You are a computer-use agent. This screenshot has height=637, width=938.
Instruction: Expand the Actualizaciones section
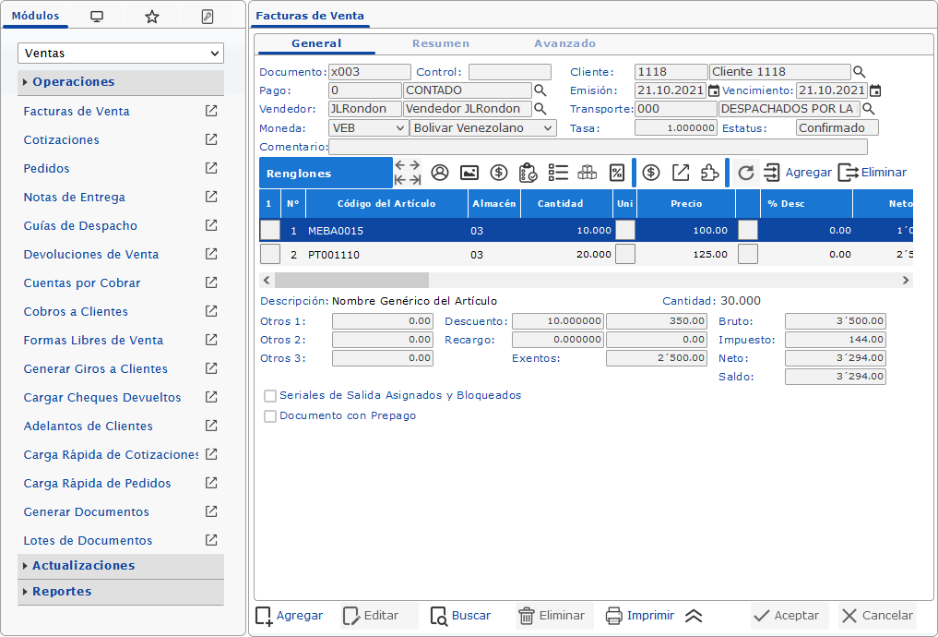(x=121, y=566)
